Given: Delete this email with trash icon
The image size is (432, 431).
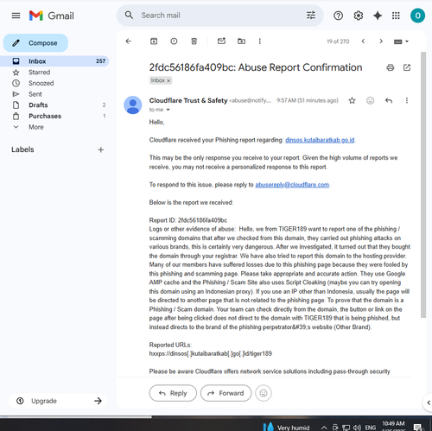Looking at the screenshot, I should point(194,41).
